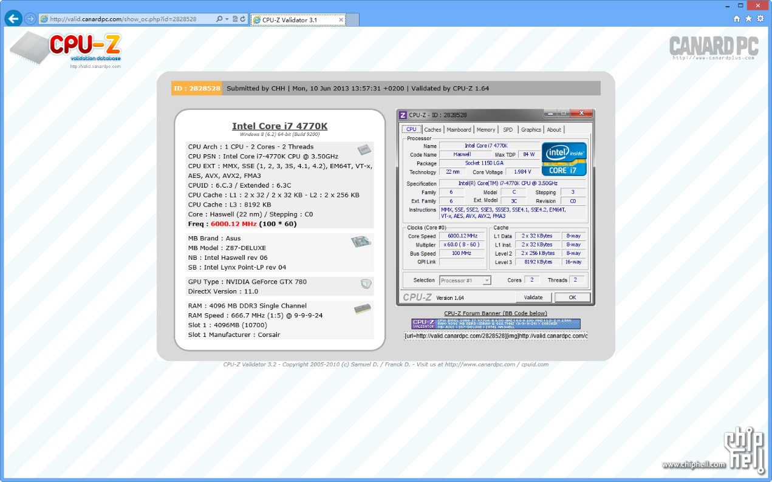Click the Max TDP value 84 W
Image resolution: width=772 pixels, height=482 pixels.
coord(528,155)
